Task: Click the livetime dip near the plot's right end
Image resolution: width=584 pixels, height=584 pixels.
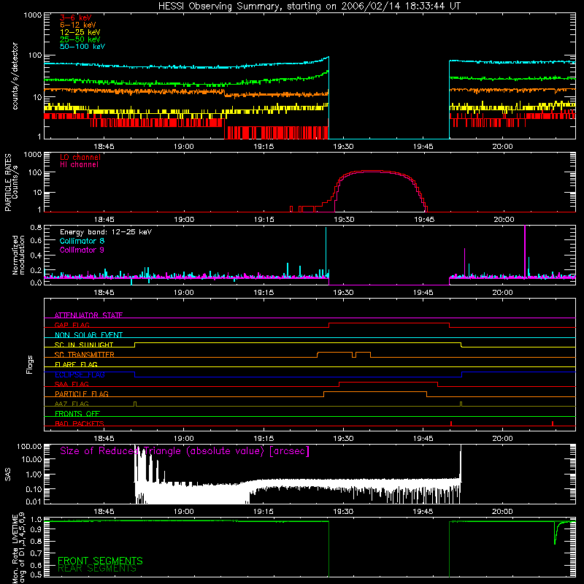Action: point(555,534)
